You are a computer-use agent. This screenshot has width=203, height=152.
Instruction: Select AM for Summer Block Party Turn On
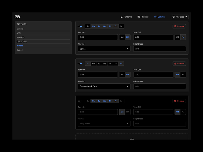(122, 74)
